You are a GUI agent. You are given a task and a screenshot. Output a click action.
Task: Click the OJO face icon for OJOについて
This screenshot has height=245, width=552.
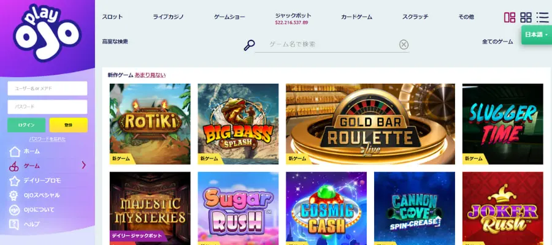coord(14,210)
